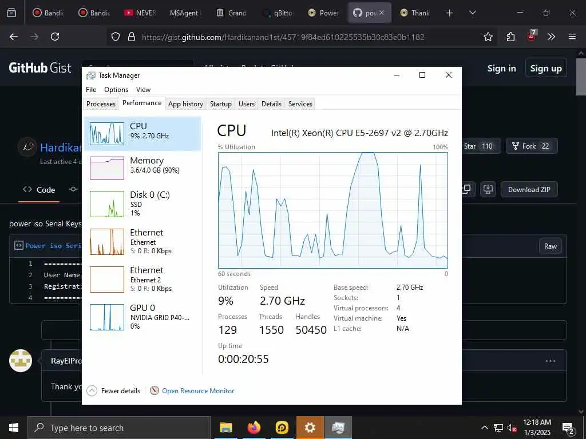Open the red extension icon with badge 7
Screen dimensions: 586x439
[x=532, y=36]
